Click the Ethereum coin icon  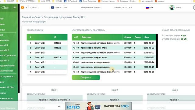tap(52, 7)
